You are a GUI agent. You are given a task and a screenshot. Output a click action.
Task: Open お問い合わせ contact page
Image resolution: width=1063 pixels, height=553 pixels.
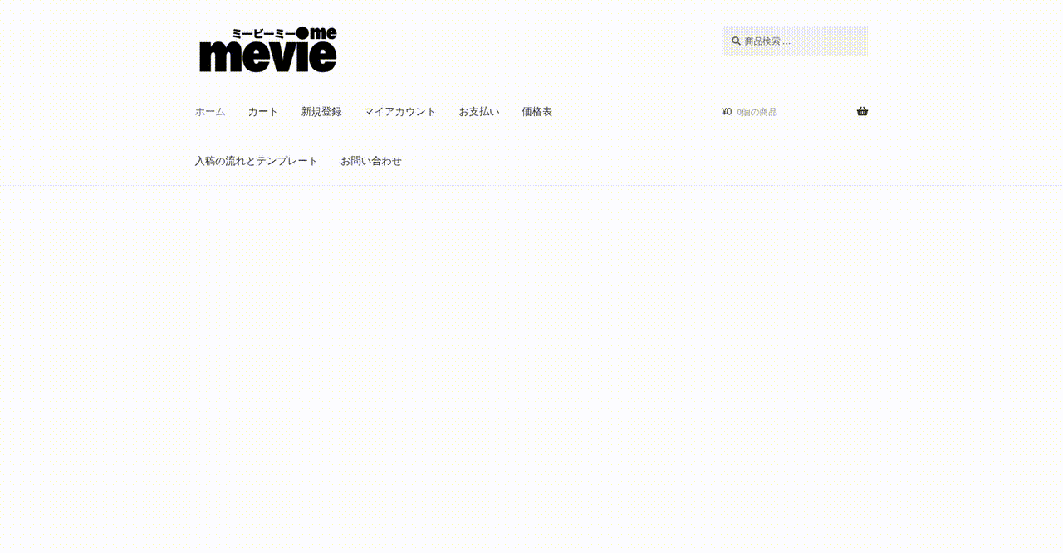(x=371, y=161)
